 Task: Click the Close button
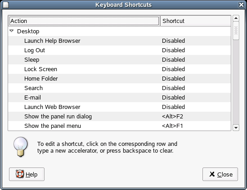pyautogui.click(x=220, y=174)
